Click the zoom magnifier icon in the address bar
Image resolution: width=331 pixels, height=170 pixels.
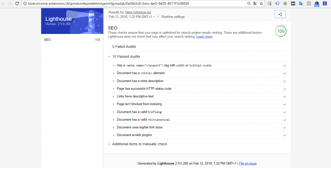coord(249,4)
